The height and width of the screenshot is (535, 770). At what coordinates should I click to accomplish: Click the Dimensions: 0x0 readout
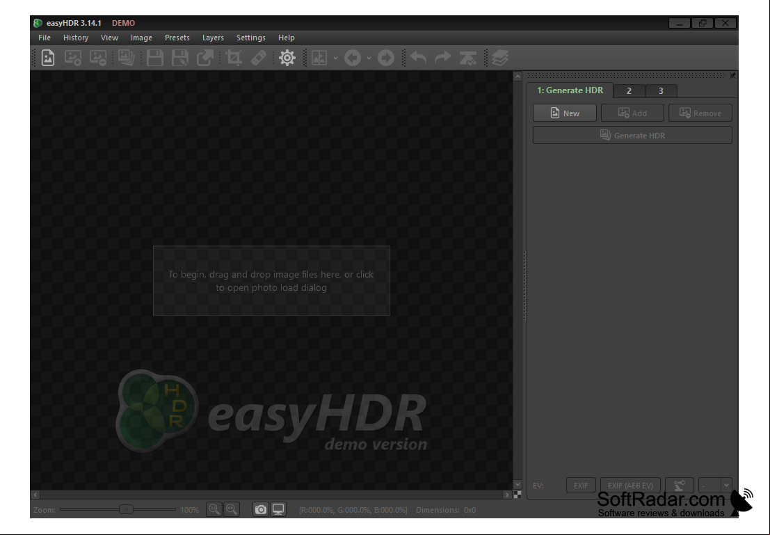coord(446,510)
